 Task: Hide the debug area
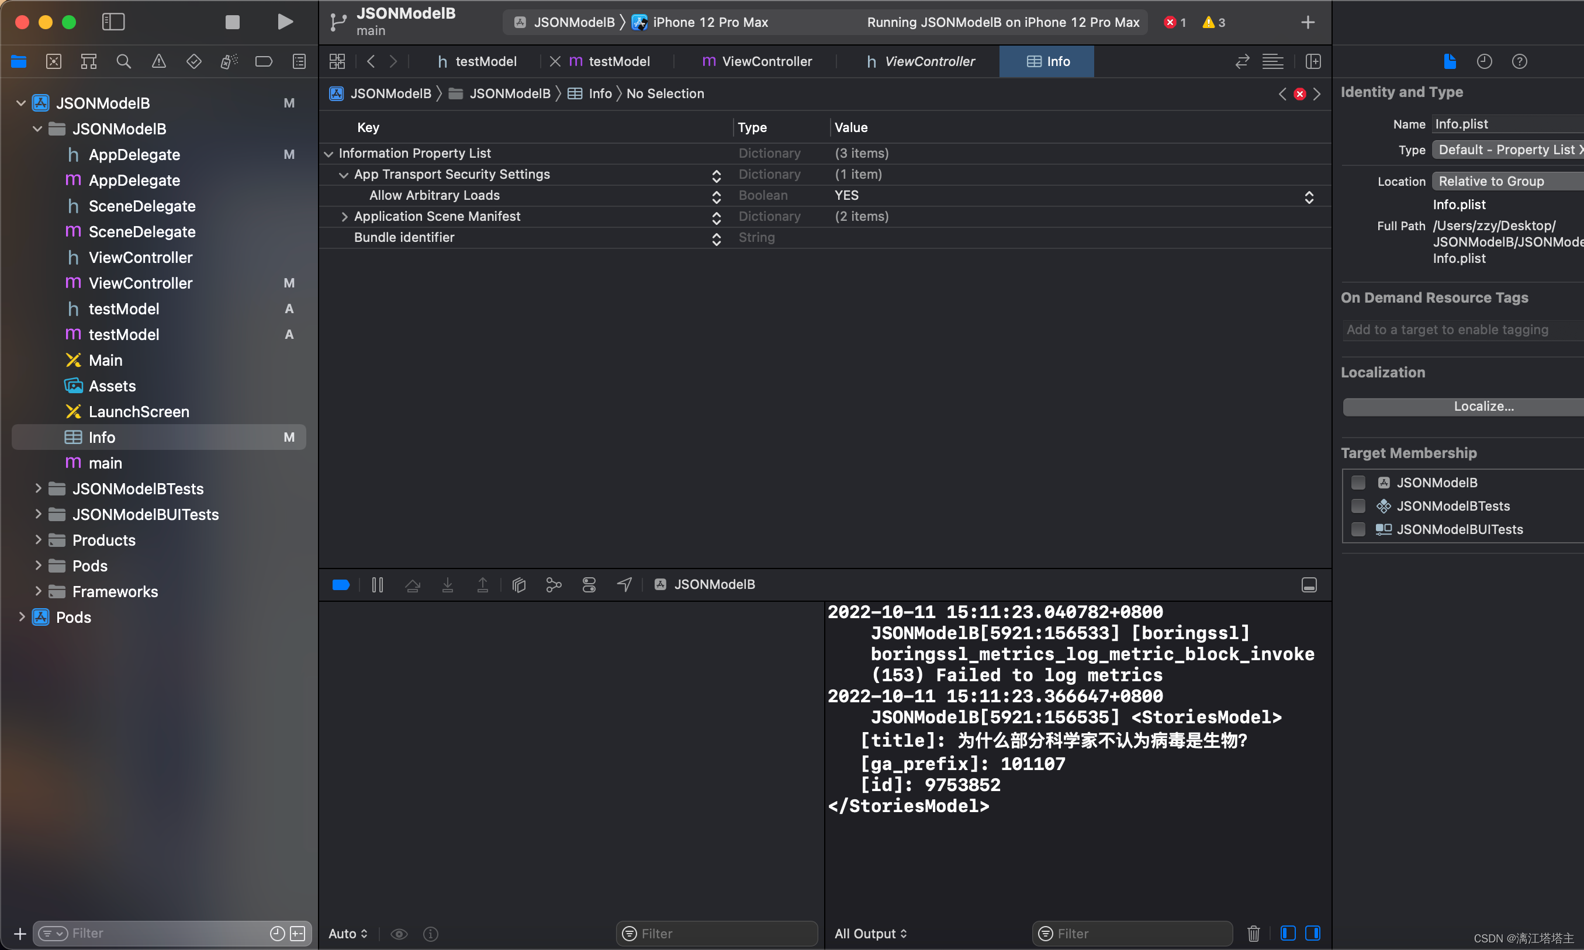(1309, 584)
